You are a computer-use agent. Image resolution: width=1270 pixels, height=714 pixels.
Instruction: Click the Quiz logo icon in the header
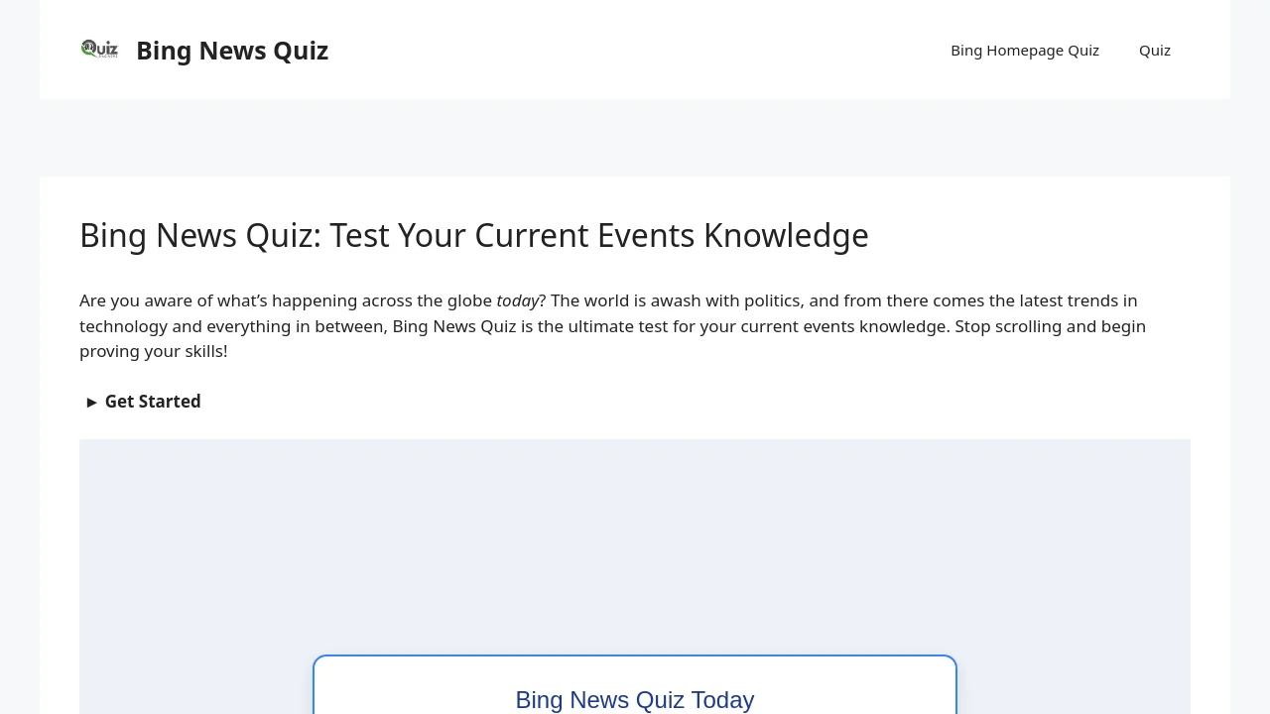pyautogui.click(x=99, y=50)
